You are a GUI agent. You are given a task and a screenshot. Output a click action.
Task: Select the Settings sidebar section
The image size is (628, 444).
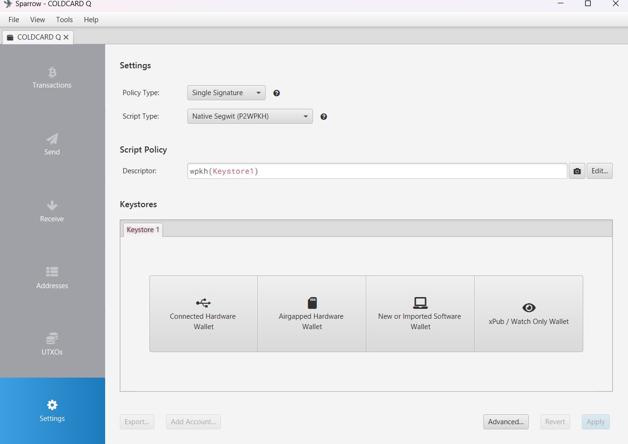(x=52, y=411)
